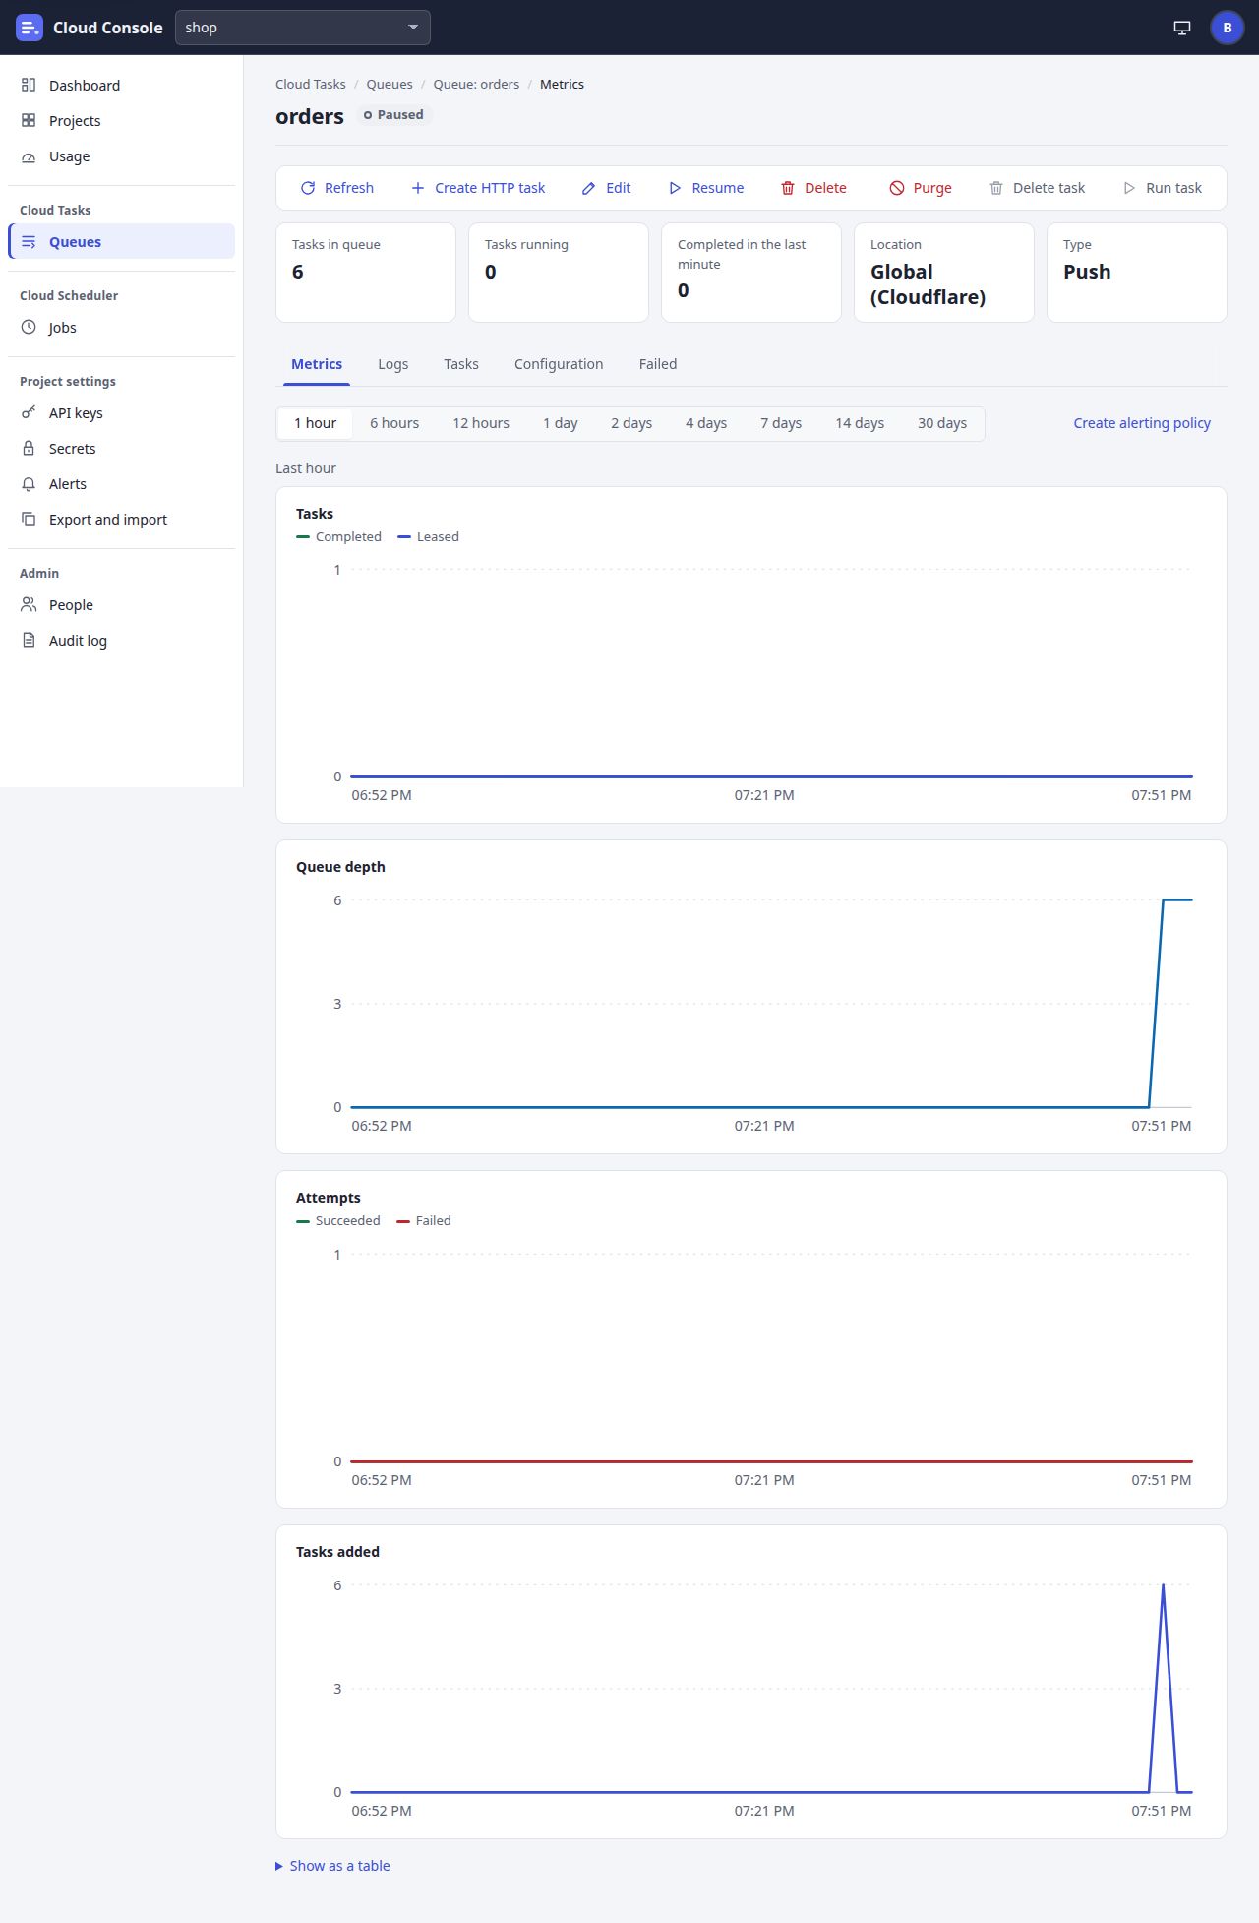
Task: Click the Projects grid icon
Action: click(29, 121)
